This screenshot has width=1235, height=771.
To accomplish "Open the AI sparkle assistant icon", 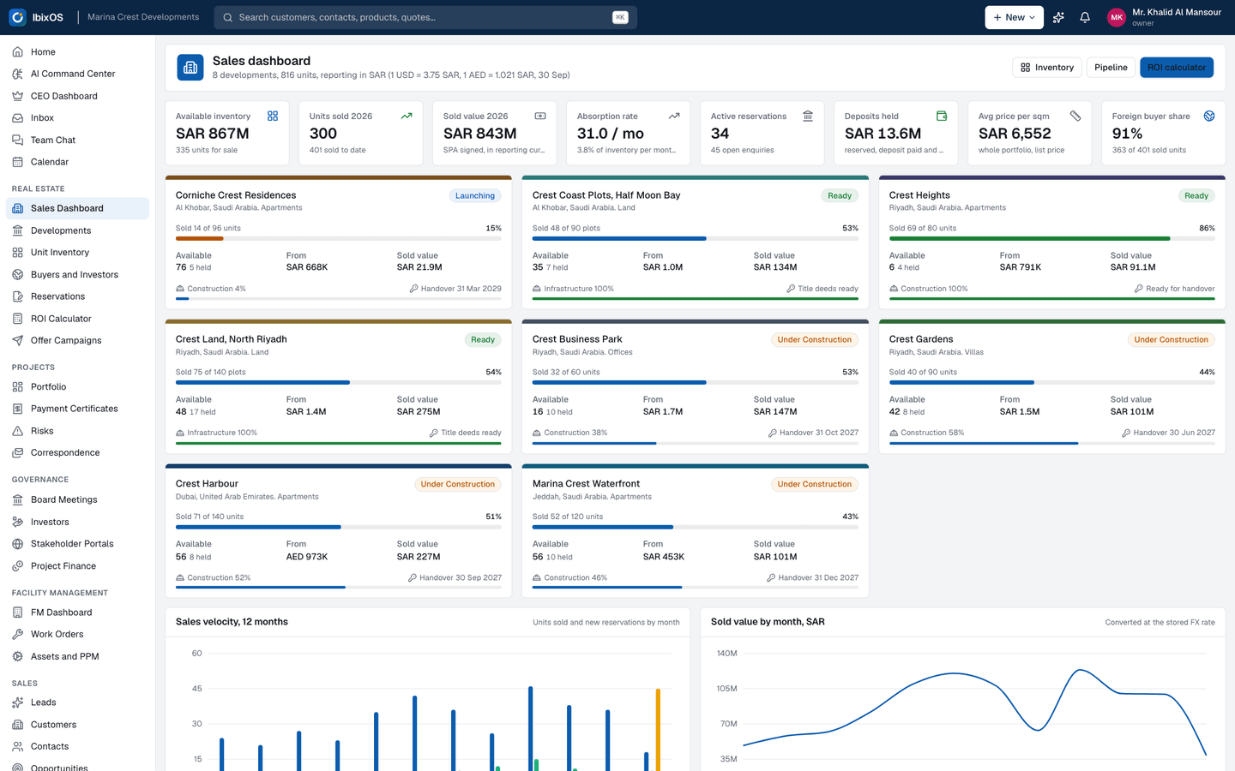I will pos(1058,17).
